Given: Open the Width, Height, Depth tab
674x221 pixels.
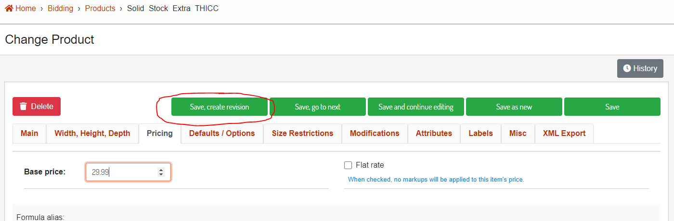Looking at the screenshot, I should 92,134.
